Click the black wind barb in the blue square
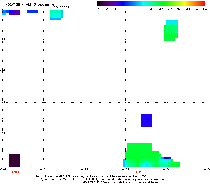Screen dimensions: 210x184 148,120
